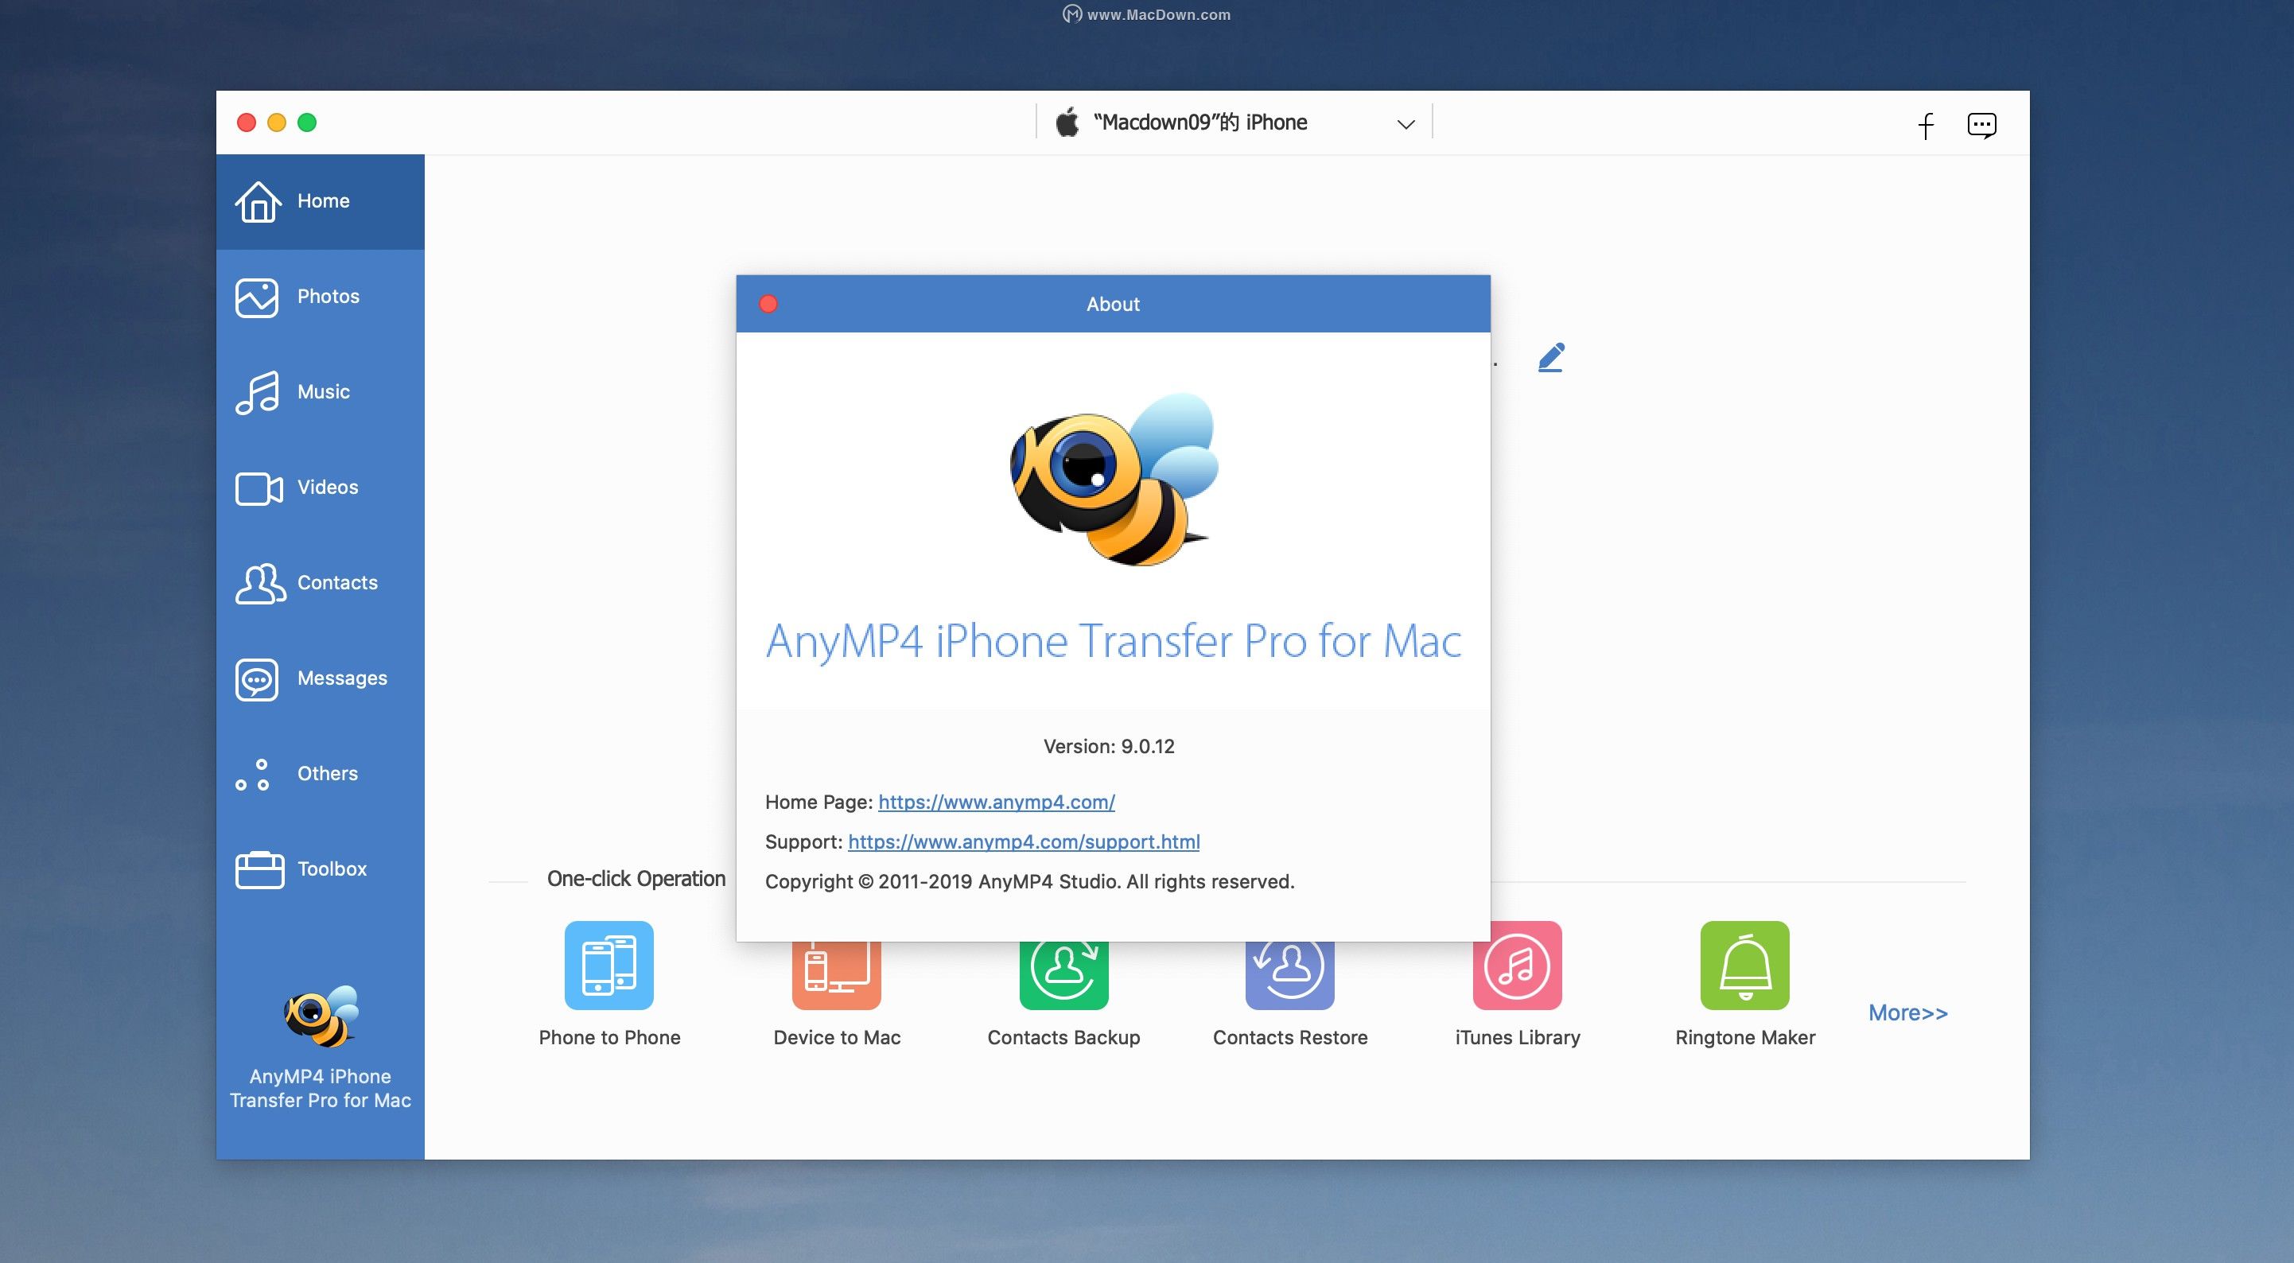
Task: Open Contacts in the sidebar
Action: [320, 582]
